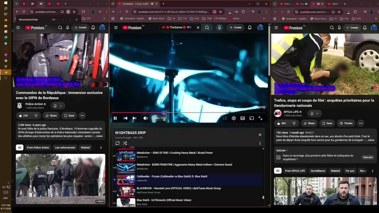
Task: Seek on the middle video's red progress bar
Action: pyautogui.click(x=188, y=112)
